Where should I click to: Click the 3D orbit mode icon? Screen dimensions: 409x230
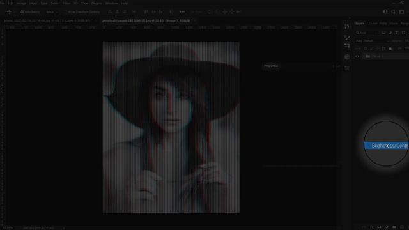click(209, 12)
